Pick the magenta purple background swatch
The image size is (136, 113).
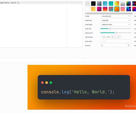(x=99, y=9)
